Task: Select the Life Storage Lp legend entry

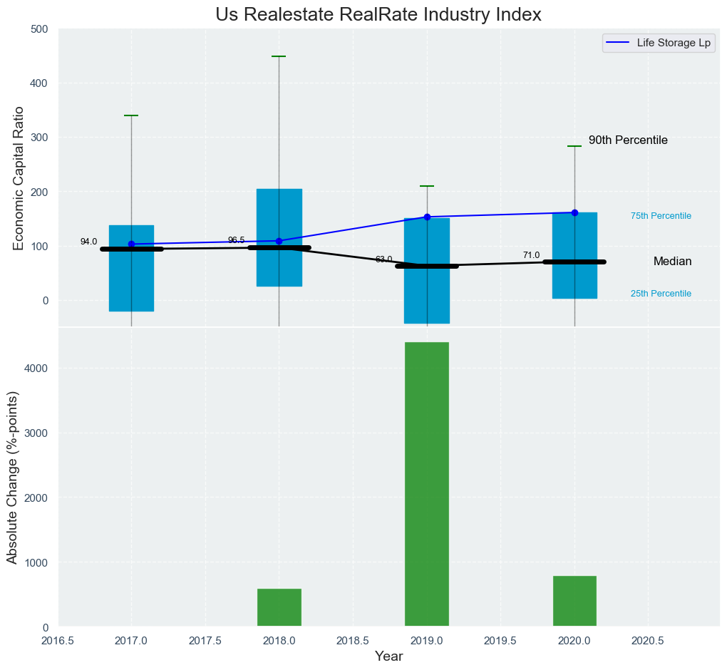Action: pyautogui.click(x=659, y=43)
